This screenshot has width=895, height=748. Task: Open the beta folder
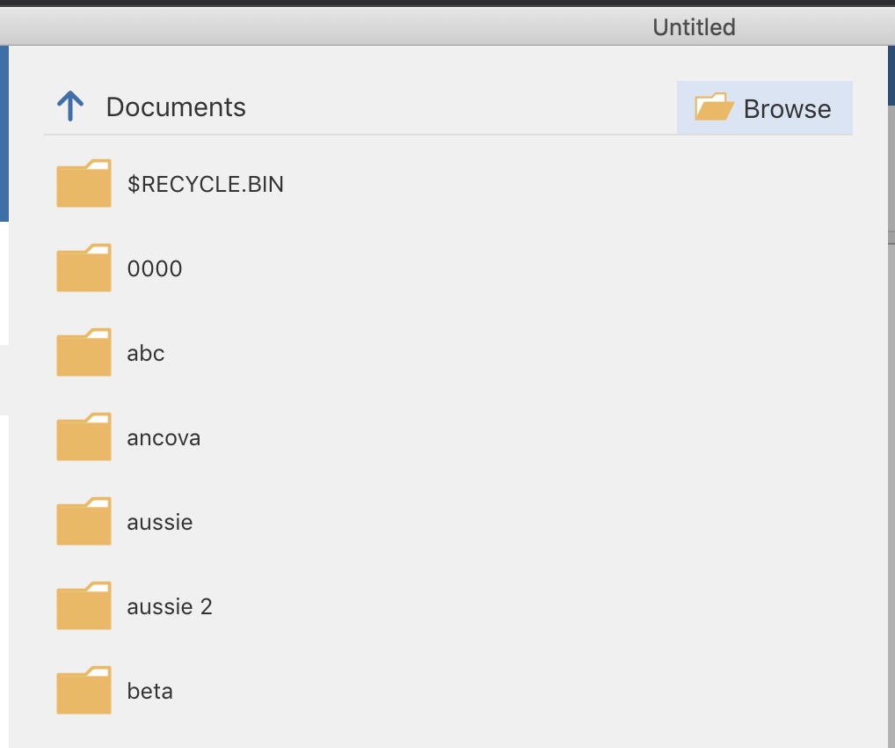(x=149, y=690)
